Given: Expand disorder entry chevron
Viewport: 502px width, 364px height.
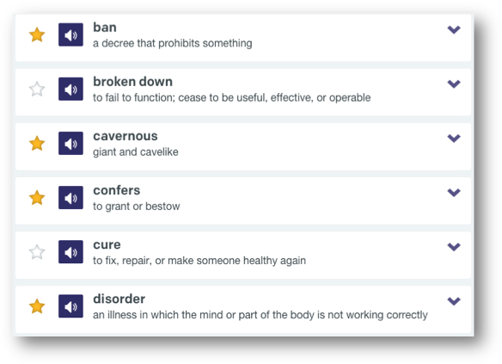Looking at the screenshot, I should [x=454, y=301].
